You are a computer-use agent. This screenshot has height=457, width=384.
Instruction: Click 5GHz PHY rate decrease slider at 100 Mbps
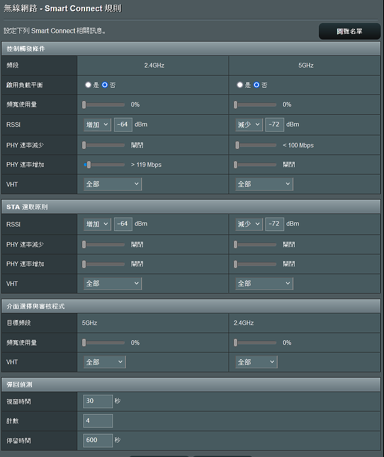point(256,145)
